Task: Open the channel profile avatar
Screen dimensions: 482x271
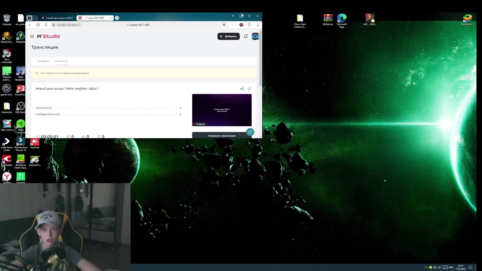Action: click(x=255, y=36)
